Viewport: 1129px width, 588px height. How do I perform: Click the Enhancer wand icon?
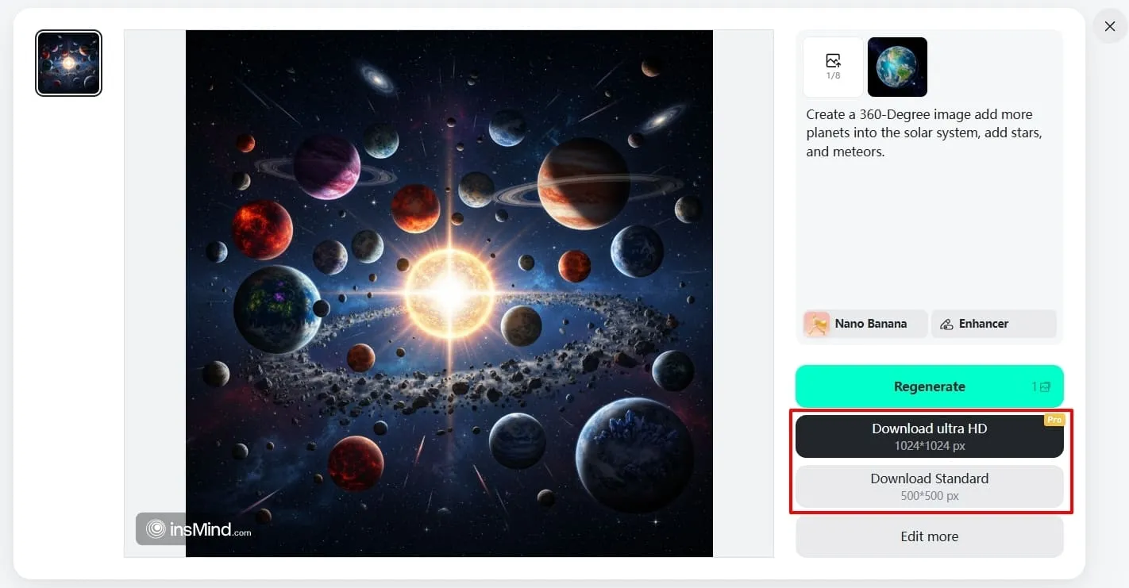(946, 324)
